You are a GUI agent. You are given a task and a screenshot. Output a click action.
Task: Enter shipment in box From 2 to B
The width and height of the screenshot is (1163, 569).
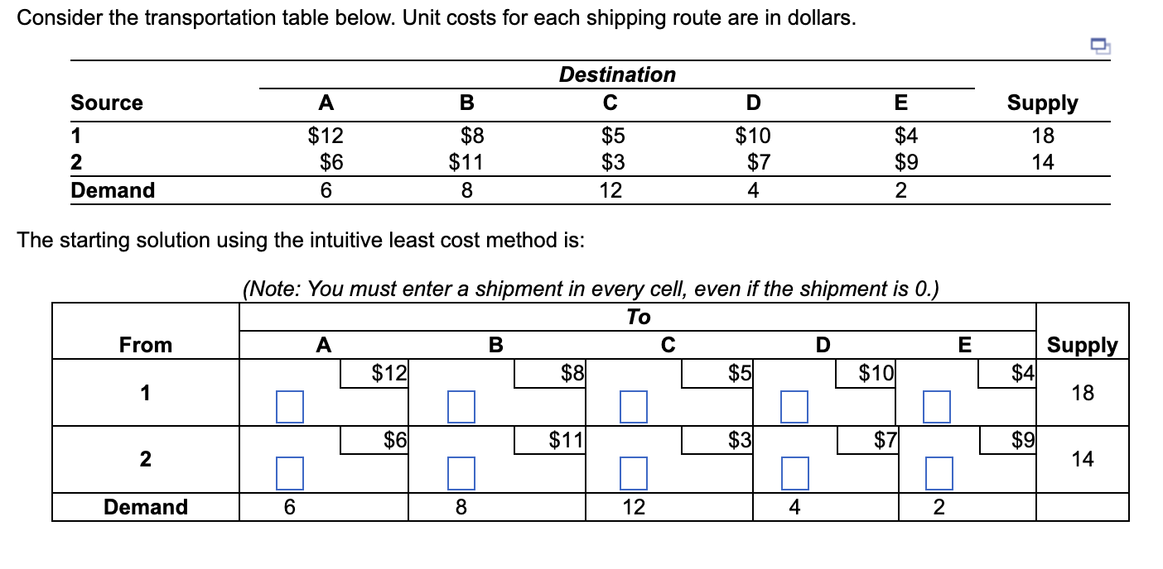pos(459,473)
